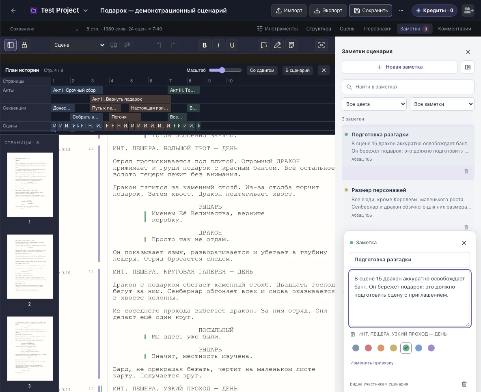Open the Все заметки filter dropdown
481x392 pixels.
442,104
